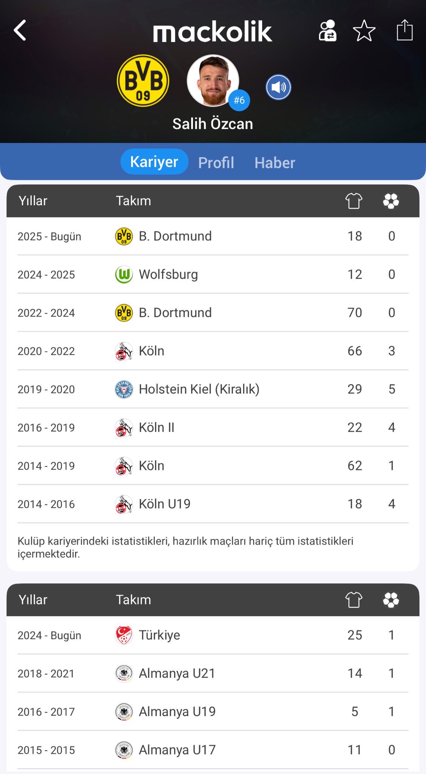
Task: Open Holstein Kiel (Kiralık) team entry
Action: click(199, 389)
